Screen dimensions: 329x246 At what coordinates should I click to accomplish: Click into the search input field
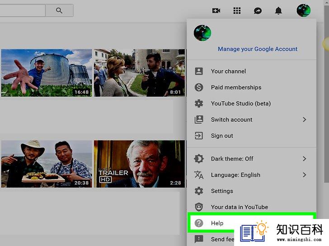[23, 10]
